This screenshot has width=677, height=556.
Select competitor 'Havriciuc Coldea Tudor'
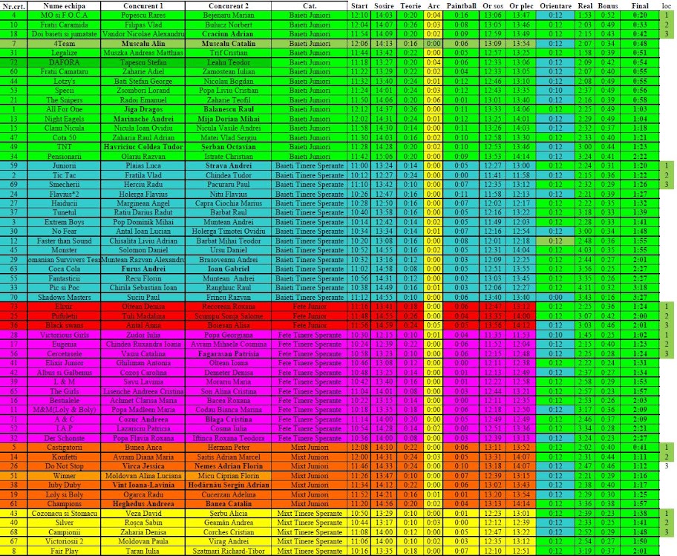click(x=143, y=147)
